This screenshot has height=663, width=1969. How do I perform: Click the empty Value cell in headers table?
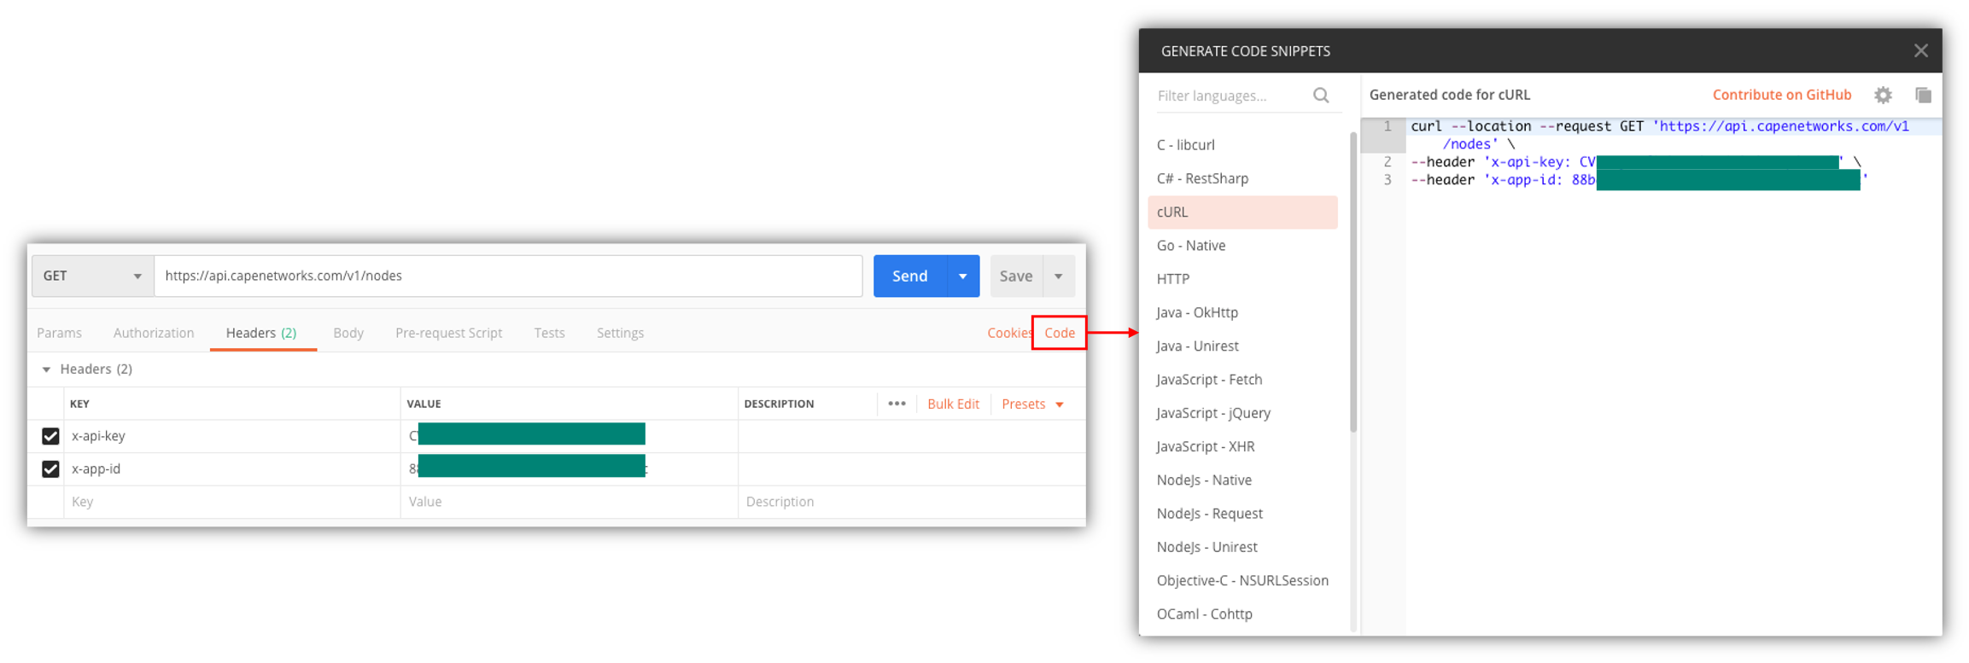(x=569, y=502)
